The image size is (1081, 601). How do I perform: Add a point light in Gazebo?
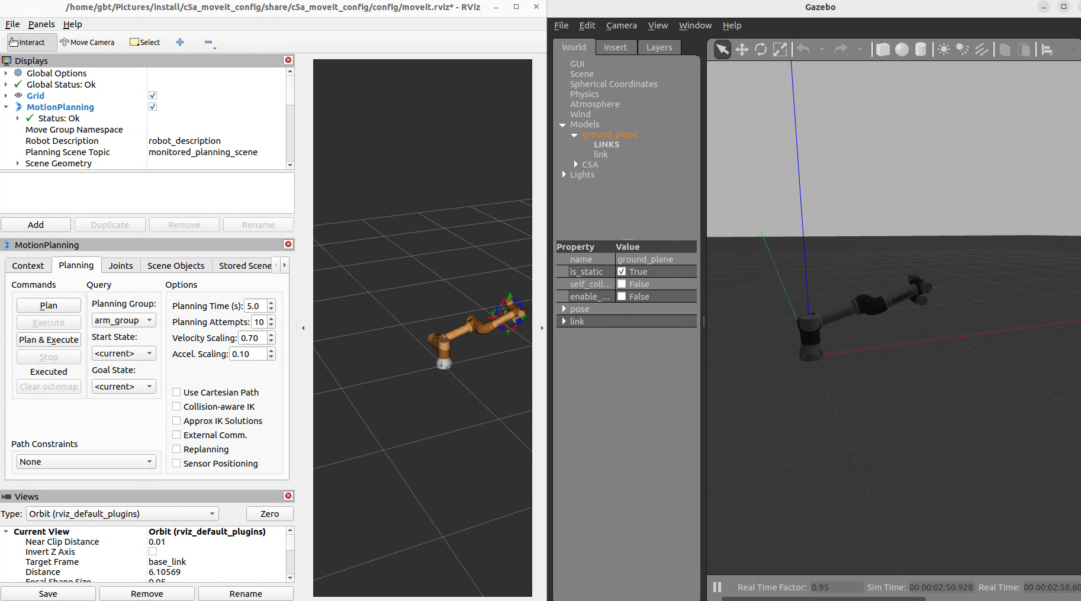(x=944, y=50)
